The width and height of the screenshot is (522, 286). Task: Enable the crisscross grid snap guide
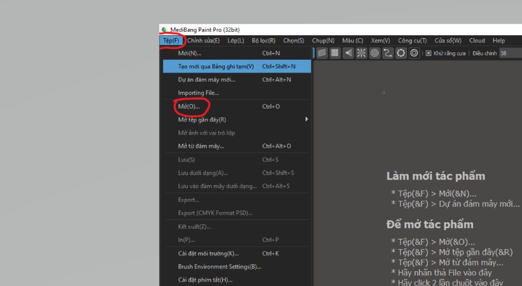(335, 53)
